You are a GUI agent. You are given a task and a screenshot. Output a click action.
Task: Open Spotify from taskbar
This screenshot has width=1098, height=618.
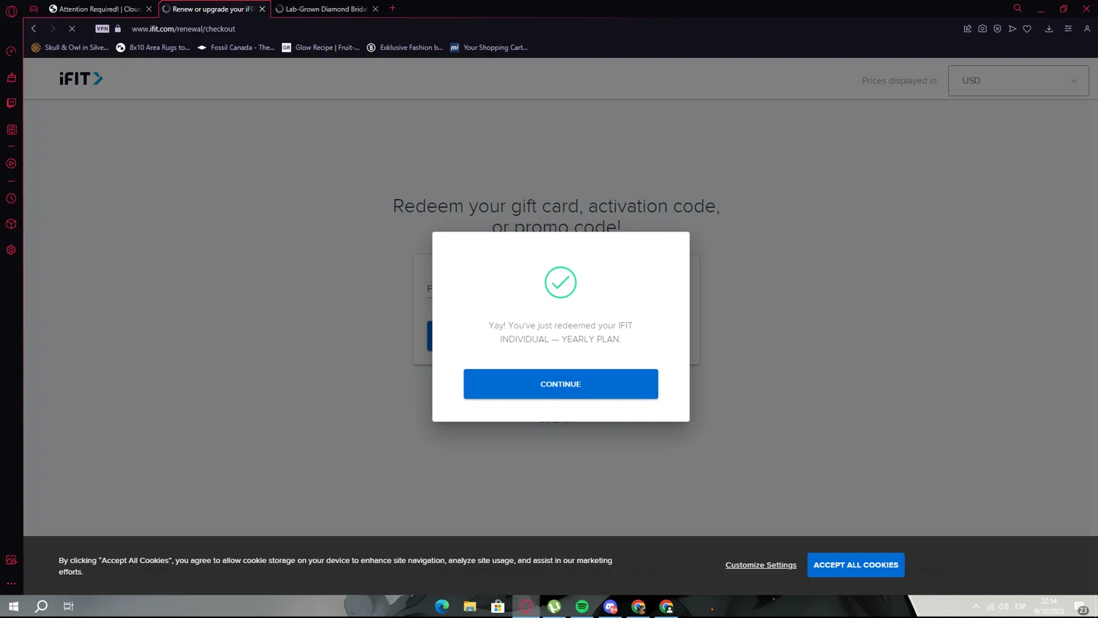click(582, 606)
